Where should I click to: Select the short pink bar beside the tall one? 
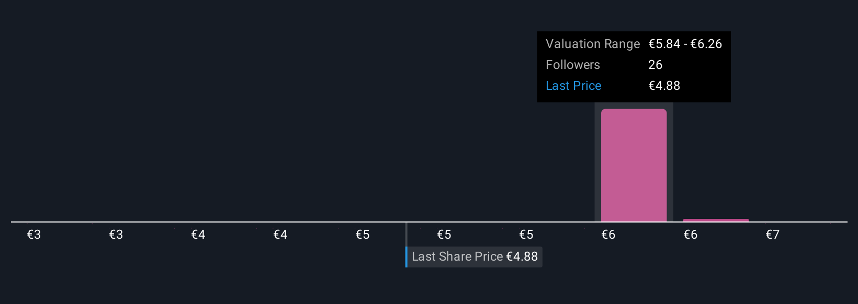(x=716, y=220)
